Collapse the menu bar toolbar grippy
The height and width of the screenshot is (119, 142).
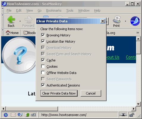point(3,10)
